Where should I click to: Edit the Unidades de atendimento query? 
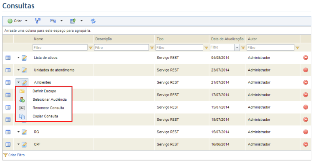(24, 70)
